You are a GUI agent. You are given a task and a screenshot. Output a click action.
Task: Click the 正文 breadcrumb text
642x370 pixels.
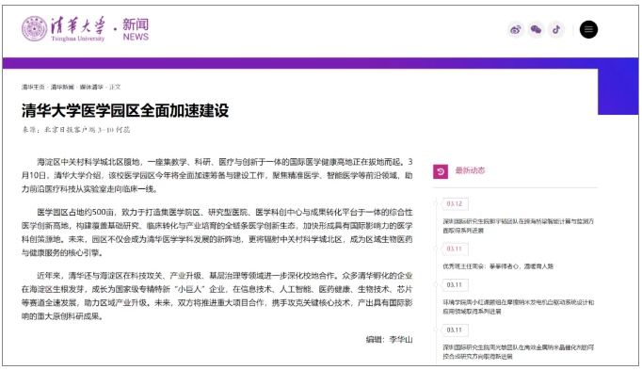coord(115,87)
